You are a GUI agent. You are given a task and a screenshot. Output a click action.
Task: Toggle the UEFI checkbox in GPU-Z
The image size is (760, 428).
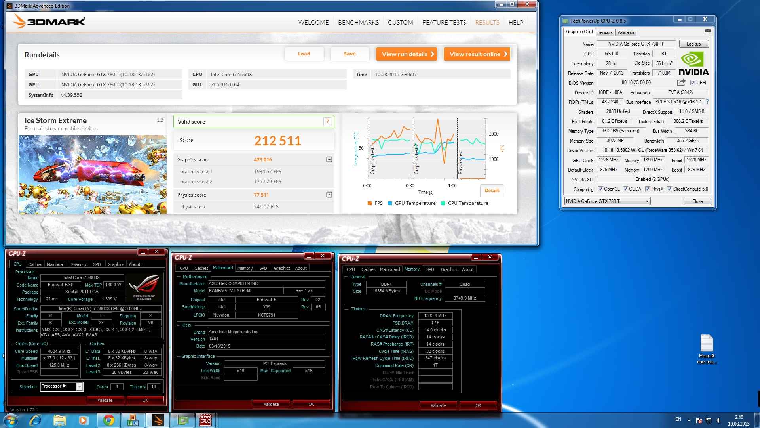[693, 83]
